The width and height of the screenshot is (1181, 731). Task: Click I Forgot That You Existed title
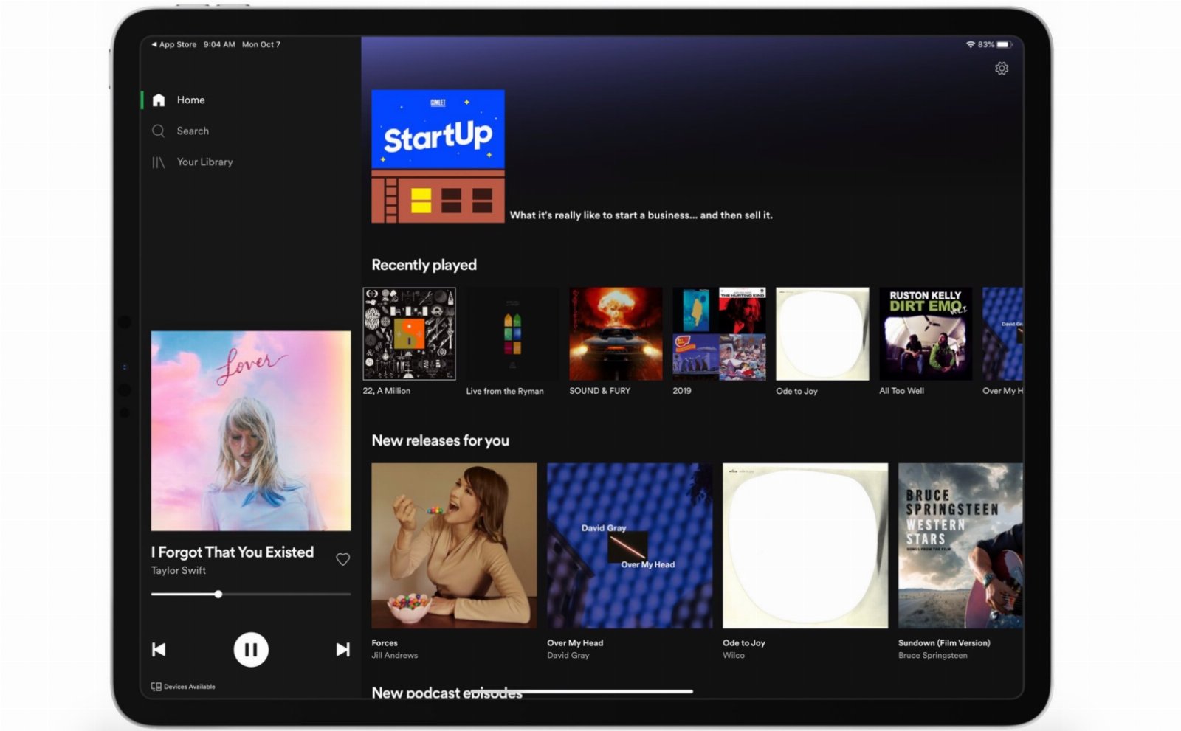click(233, 552)
